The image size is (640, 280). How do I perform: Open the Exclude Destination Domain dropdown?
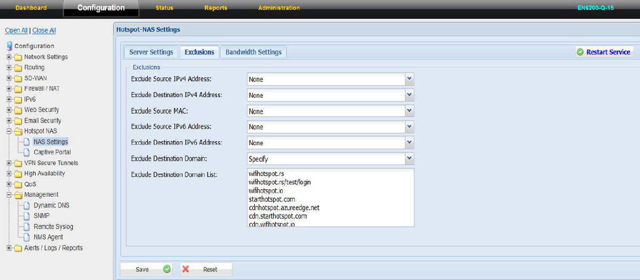[x=409, y=158]
